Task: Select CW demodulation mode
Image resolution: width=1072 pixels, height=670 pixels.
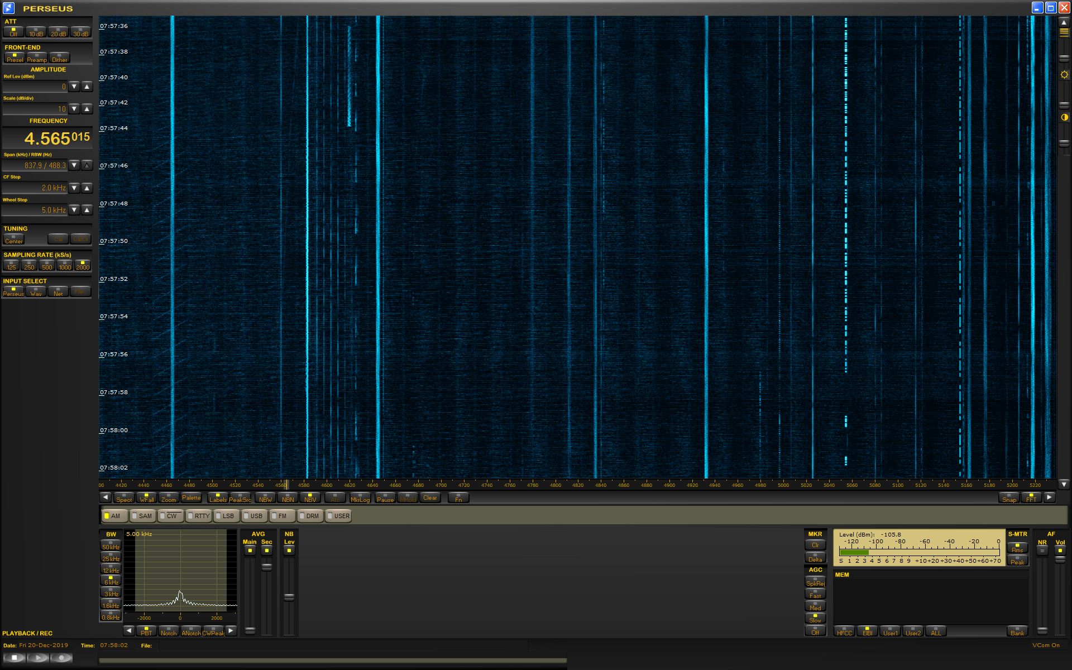Action: [x=170, y=516]
